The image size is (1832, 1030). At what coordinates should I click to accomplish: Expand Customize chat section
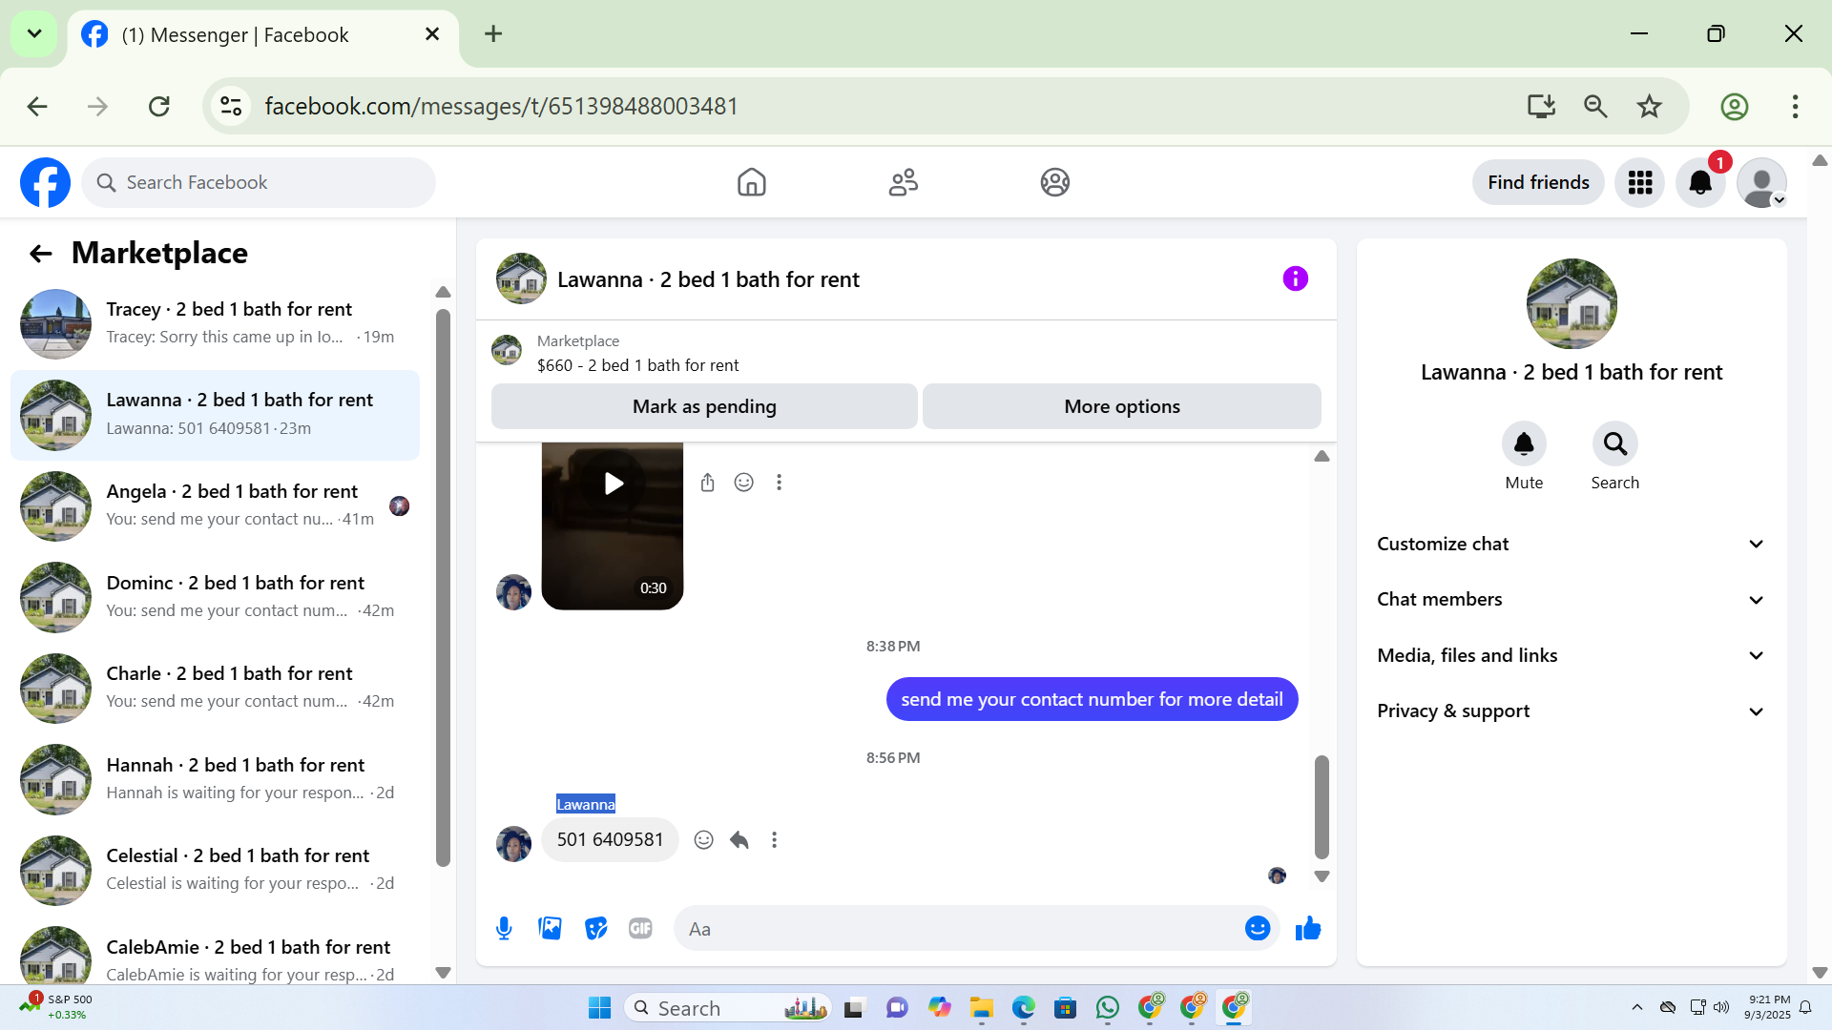pos(1571,544)
